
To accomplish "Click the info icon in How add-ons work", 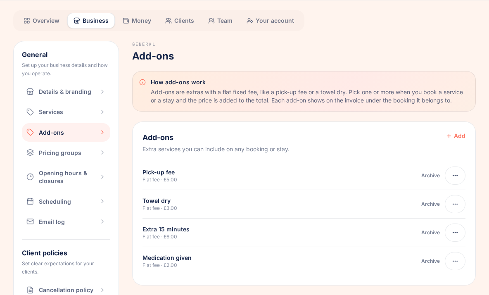I will pyautogui.click(x=142, y=82).
